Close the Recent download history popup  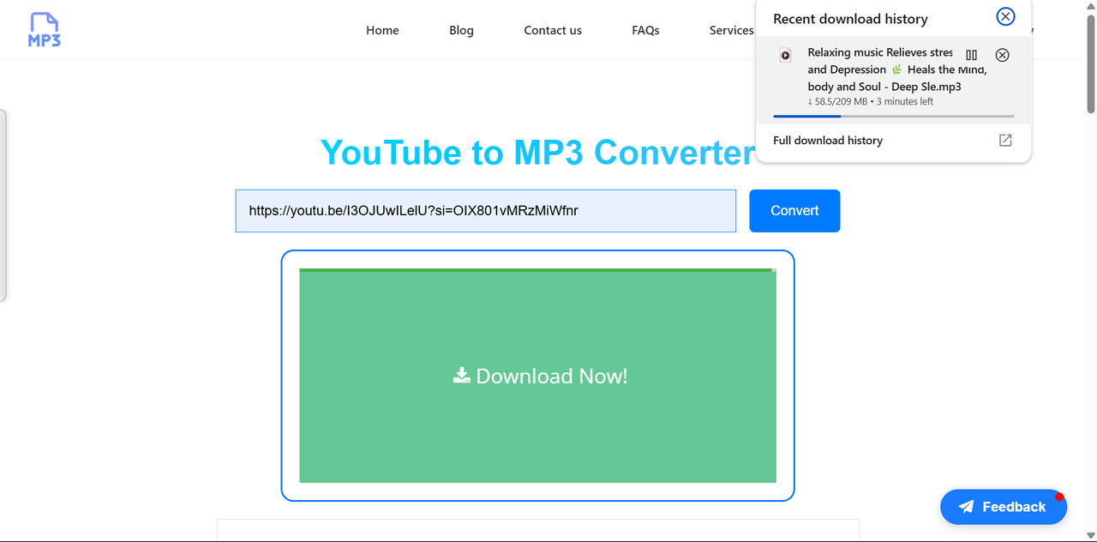(1005, 16)
